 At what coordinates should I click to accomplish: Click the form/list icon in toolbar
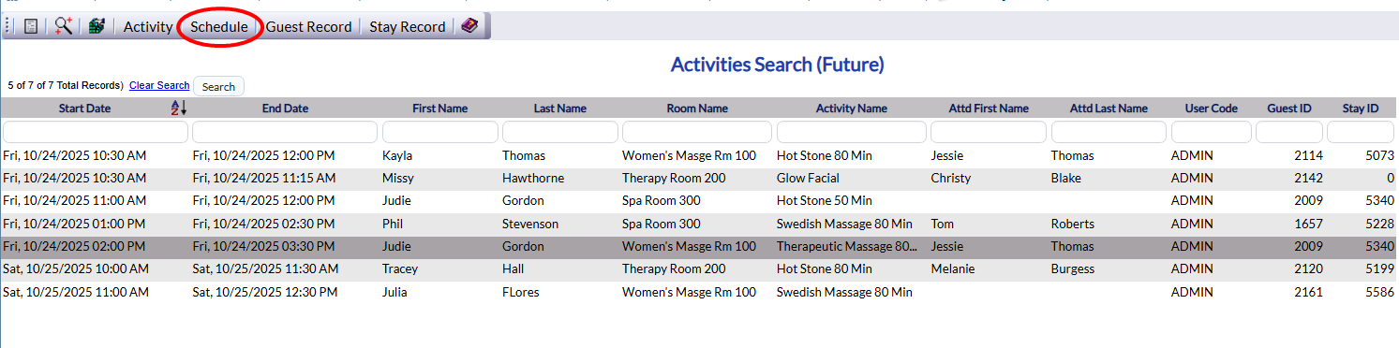31,27
